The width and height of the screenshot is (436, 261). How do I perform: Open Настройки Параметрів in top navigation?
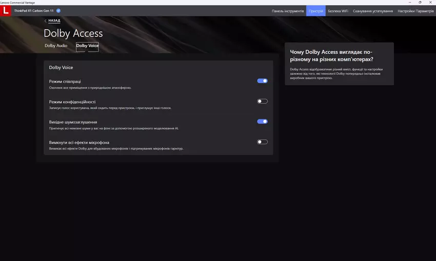[x=415, y=11]
